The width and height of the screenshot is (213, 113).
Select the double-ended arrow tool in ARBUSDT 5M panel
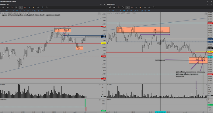coord(21,11)
